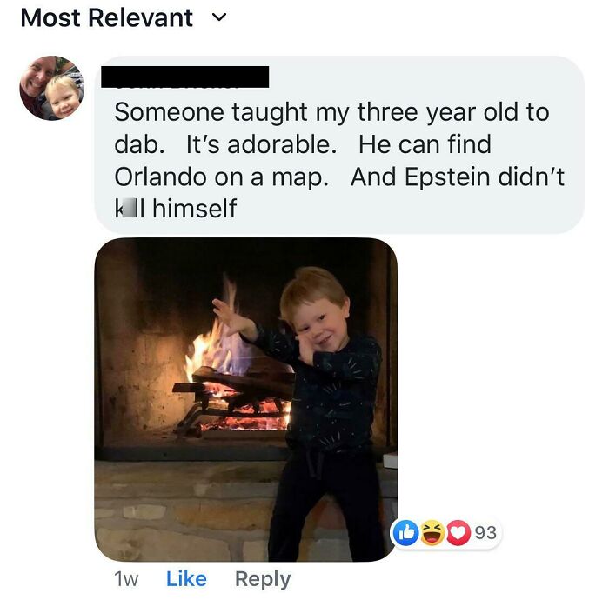This screenshot has height=600, width=609.
Task: Expand the Most Relevant sort chevron
Action: coord(219,17)
